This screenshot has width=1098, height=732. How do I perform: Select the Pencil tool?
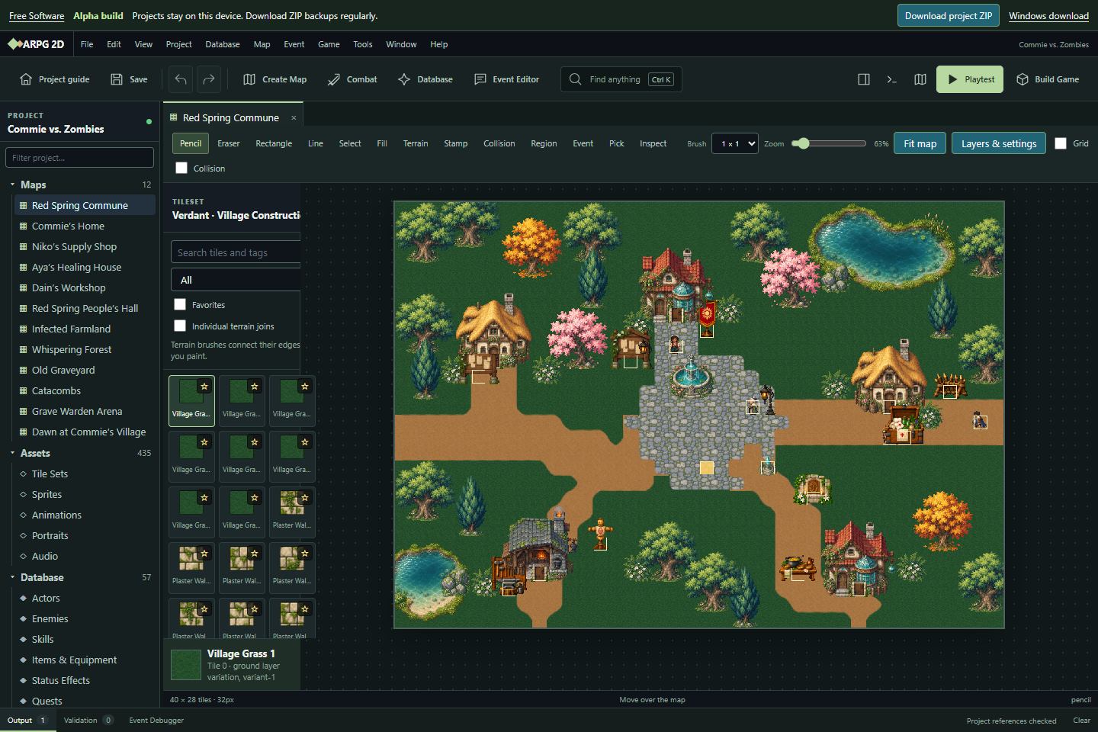[191, 143]
